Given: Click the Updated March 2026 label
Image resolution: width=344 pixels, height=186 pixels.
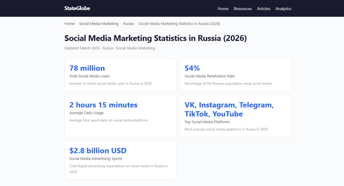Looking at the screenshot, I should [82, 48].
